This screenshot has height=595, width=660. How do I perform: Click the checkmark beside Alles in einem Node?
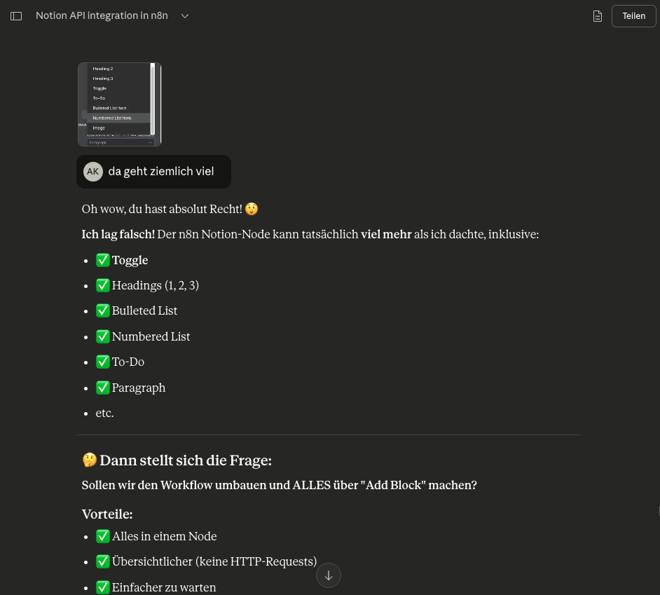point(103,536)
